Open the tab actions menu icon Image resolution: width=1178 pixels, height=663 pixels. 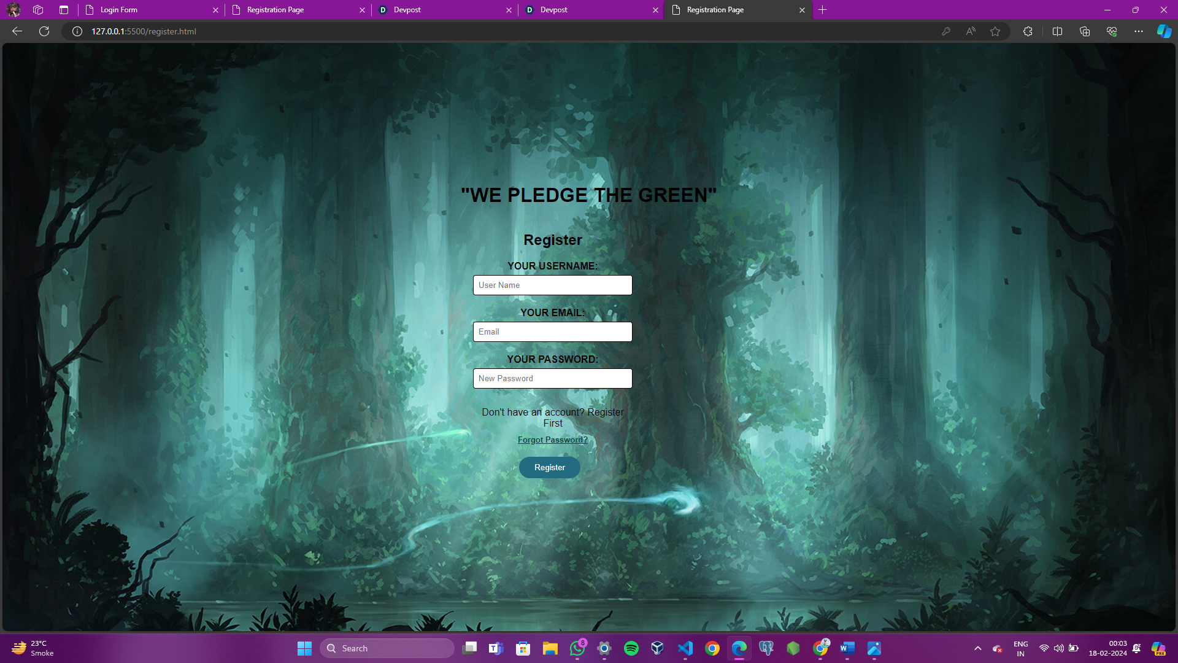[x=64, y=10]
